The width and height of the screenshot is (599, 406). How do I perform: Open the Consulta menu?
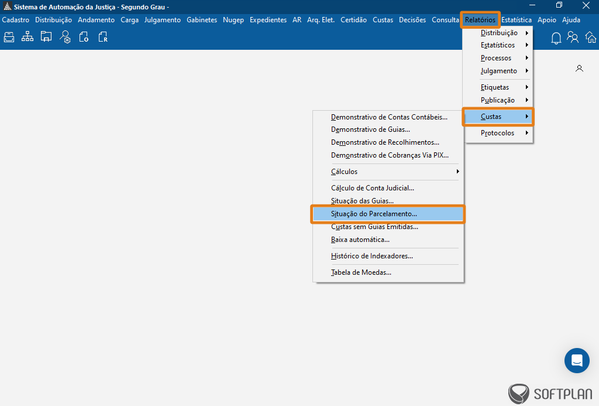pyautogui.click(x=445, y=20)
